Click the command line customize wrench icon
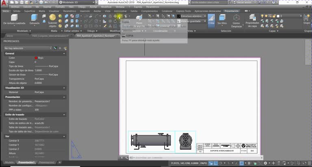This screenshot has height=167, width=312. click(x=126, y=158)
